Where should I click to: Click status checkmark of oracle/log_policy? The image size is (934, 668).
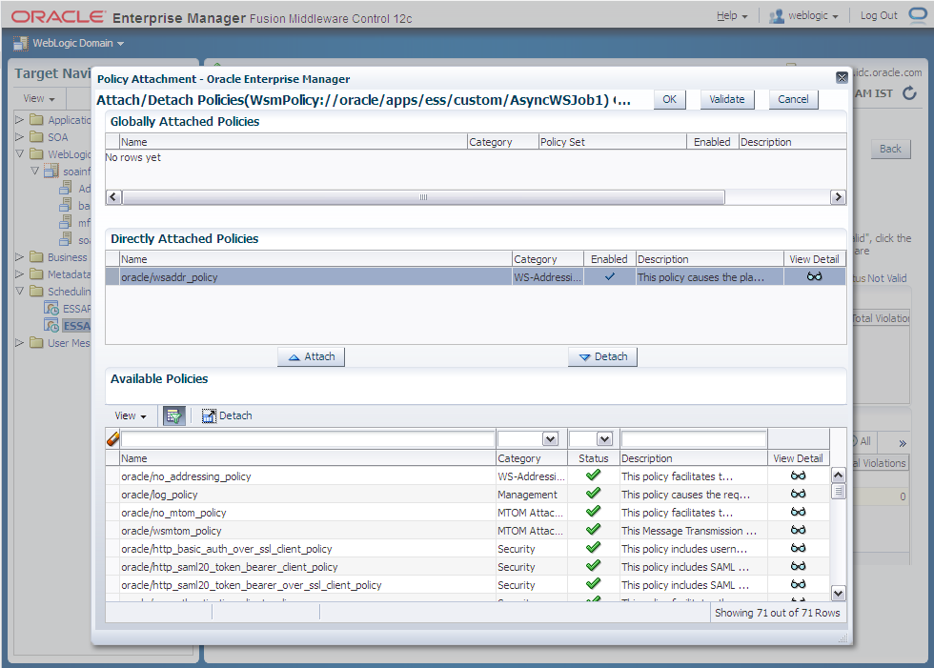pos(593,493)
